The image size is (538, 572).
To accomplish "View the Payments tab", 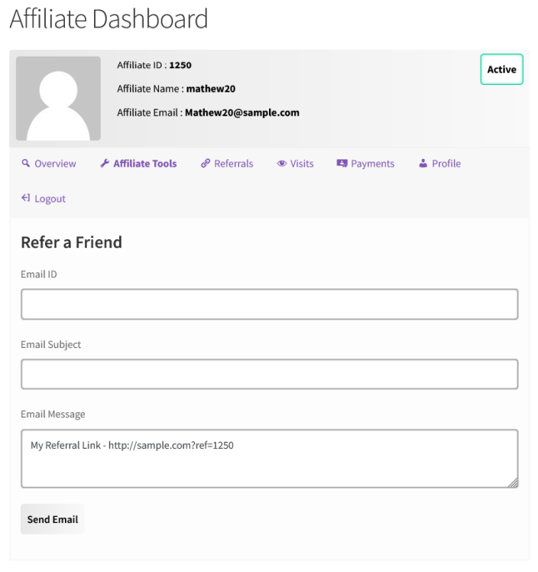I will [373, 164].
